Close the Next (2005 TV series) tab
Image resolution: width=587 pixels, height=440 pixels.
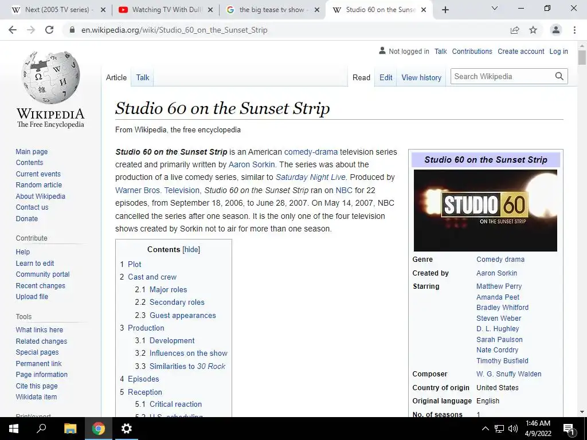[x=103, y=10]
